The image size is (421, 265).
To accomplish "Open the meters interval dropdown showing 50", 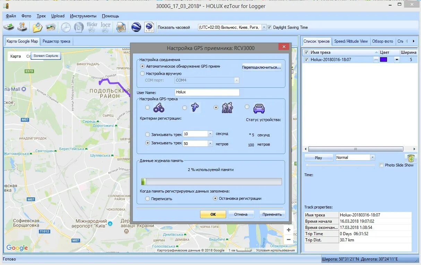I will pos(210,143).
